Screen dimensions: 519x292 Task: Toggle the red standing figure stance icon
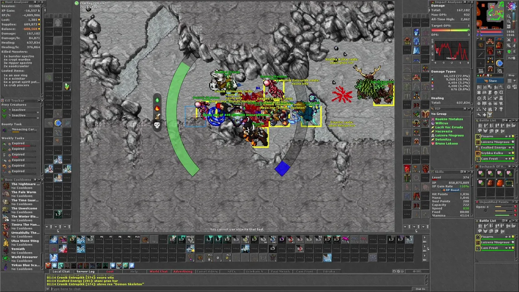pos(515,40)
